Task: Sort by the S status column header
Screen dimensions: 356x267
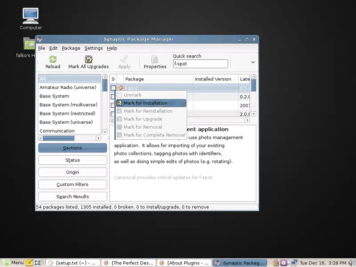Action: pos(113,79)
